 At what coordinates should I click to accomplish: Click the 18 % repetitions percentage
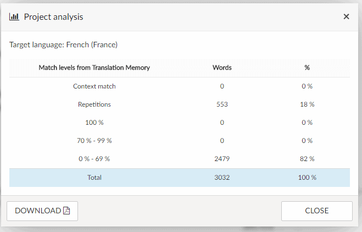pyautogui.click(x=307, y=104)
